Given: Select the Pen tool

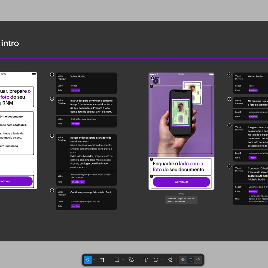Looking at the screenshot, I should click(131, 260).
